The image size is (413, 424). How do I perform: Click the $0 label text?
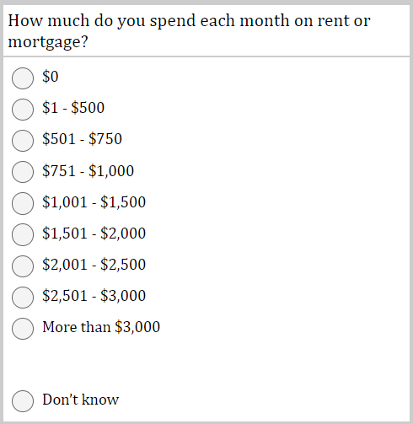click(x=51, y=77)
